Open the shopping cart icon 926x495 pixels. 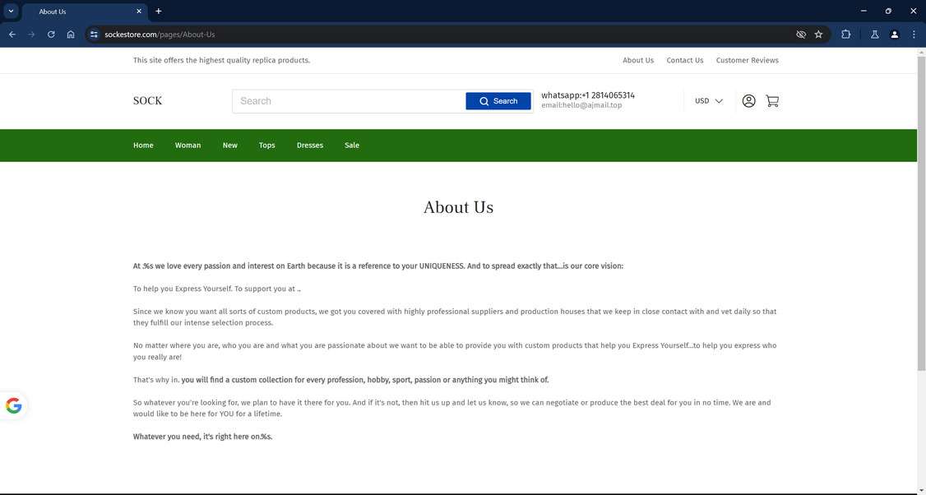point(771,100)
